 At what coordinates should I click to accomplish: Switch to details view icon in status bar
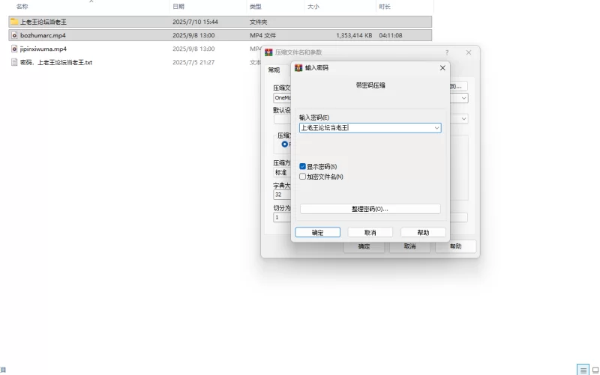point(583,370)
